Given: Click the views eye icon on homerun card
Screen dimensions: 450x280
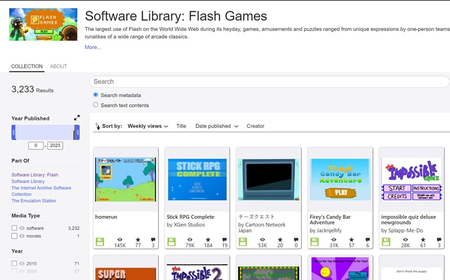Looking at the screenshot, I should 120,240.
